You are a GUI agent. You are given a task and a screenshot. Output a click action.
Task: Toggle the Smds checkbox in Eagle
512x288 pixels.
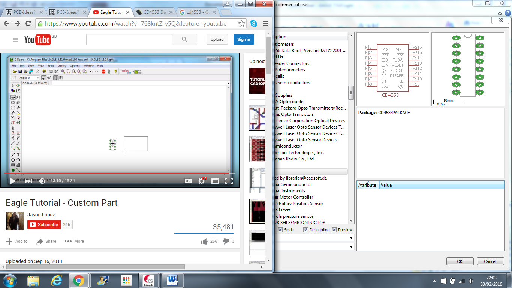pyautogui.click(x=280, y=230)
